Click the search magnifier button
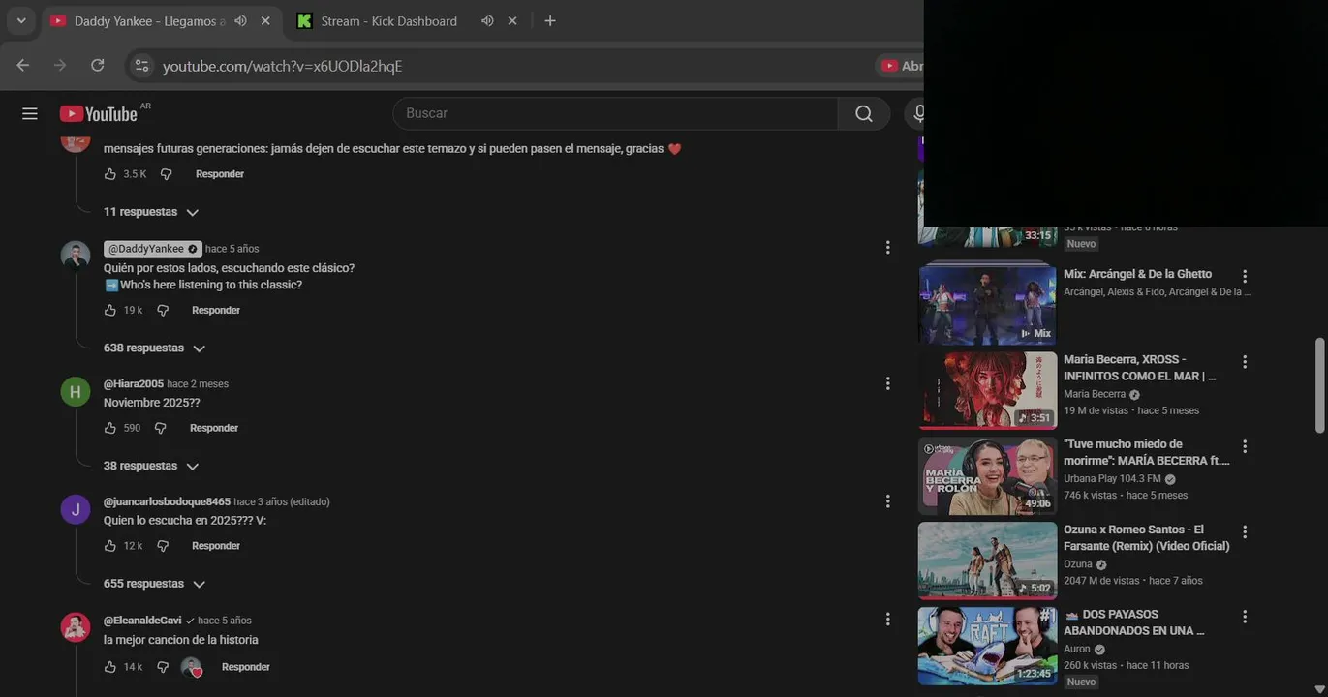The width and height of the screenshot is (1328, 697). tap(864, 113)
